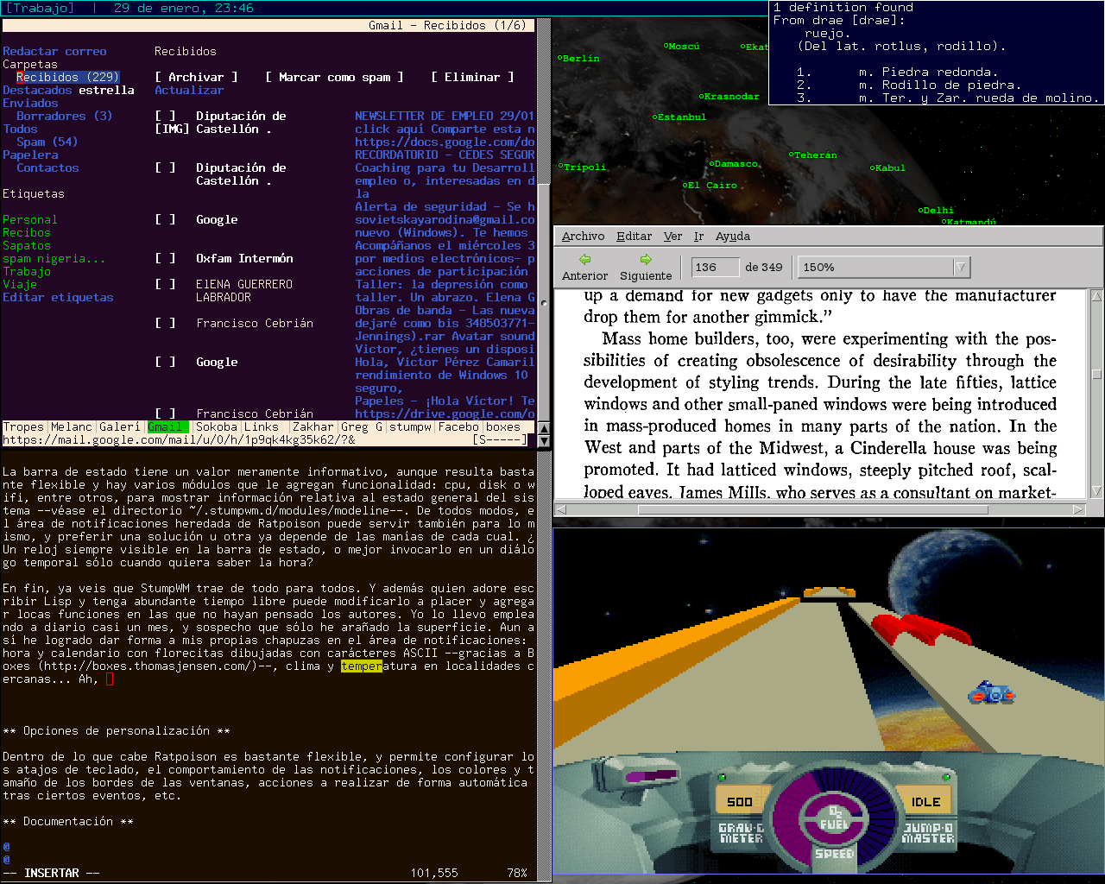Open the Contactos link in Gmail
This screenshot has height=884, width=1105.
[x=47, y=167]
